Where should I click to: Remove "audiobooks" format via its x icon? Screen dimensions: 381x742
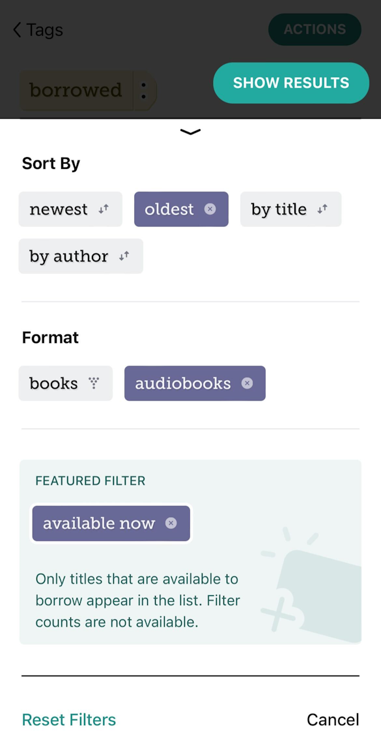point(246,383)
